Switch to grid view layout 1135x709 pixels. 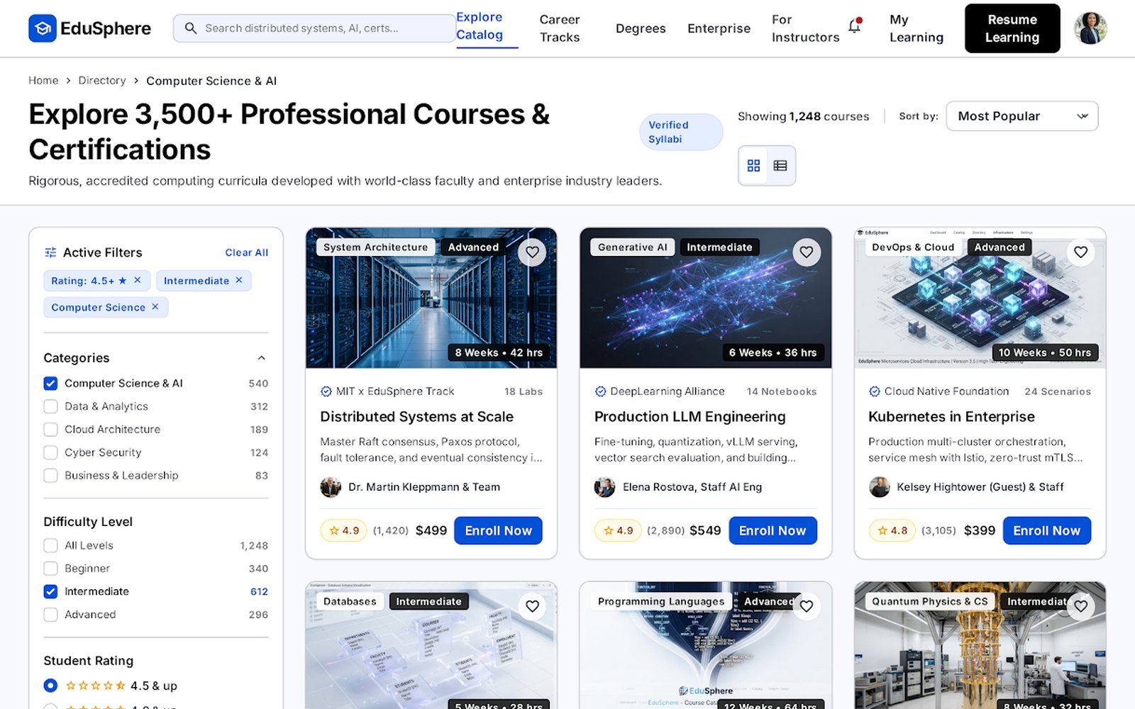(753, 165)
